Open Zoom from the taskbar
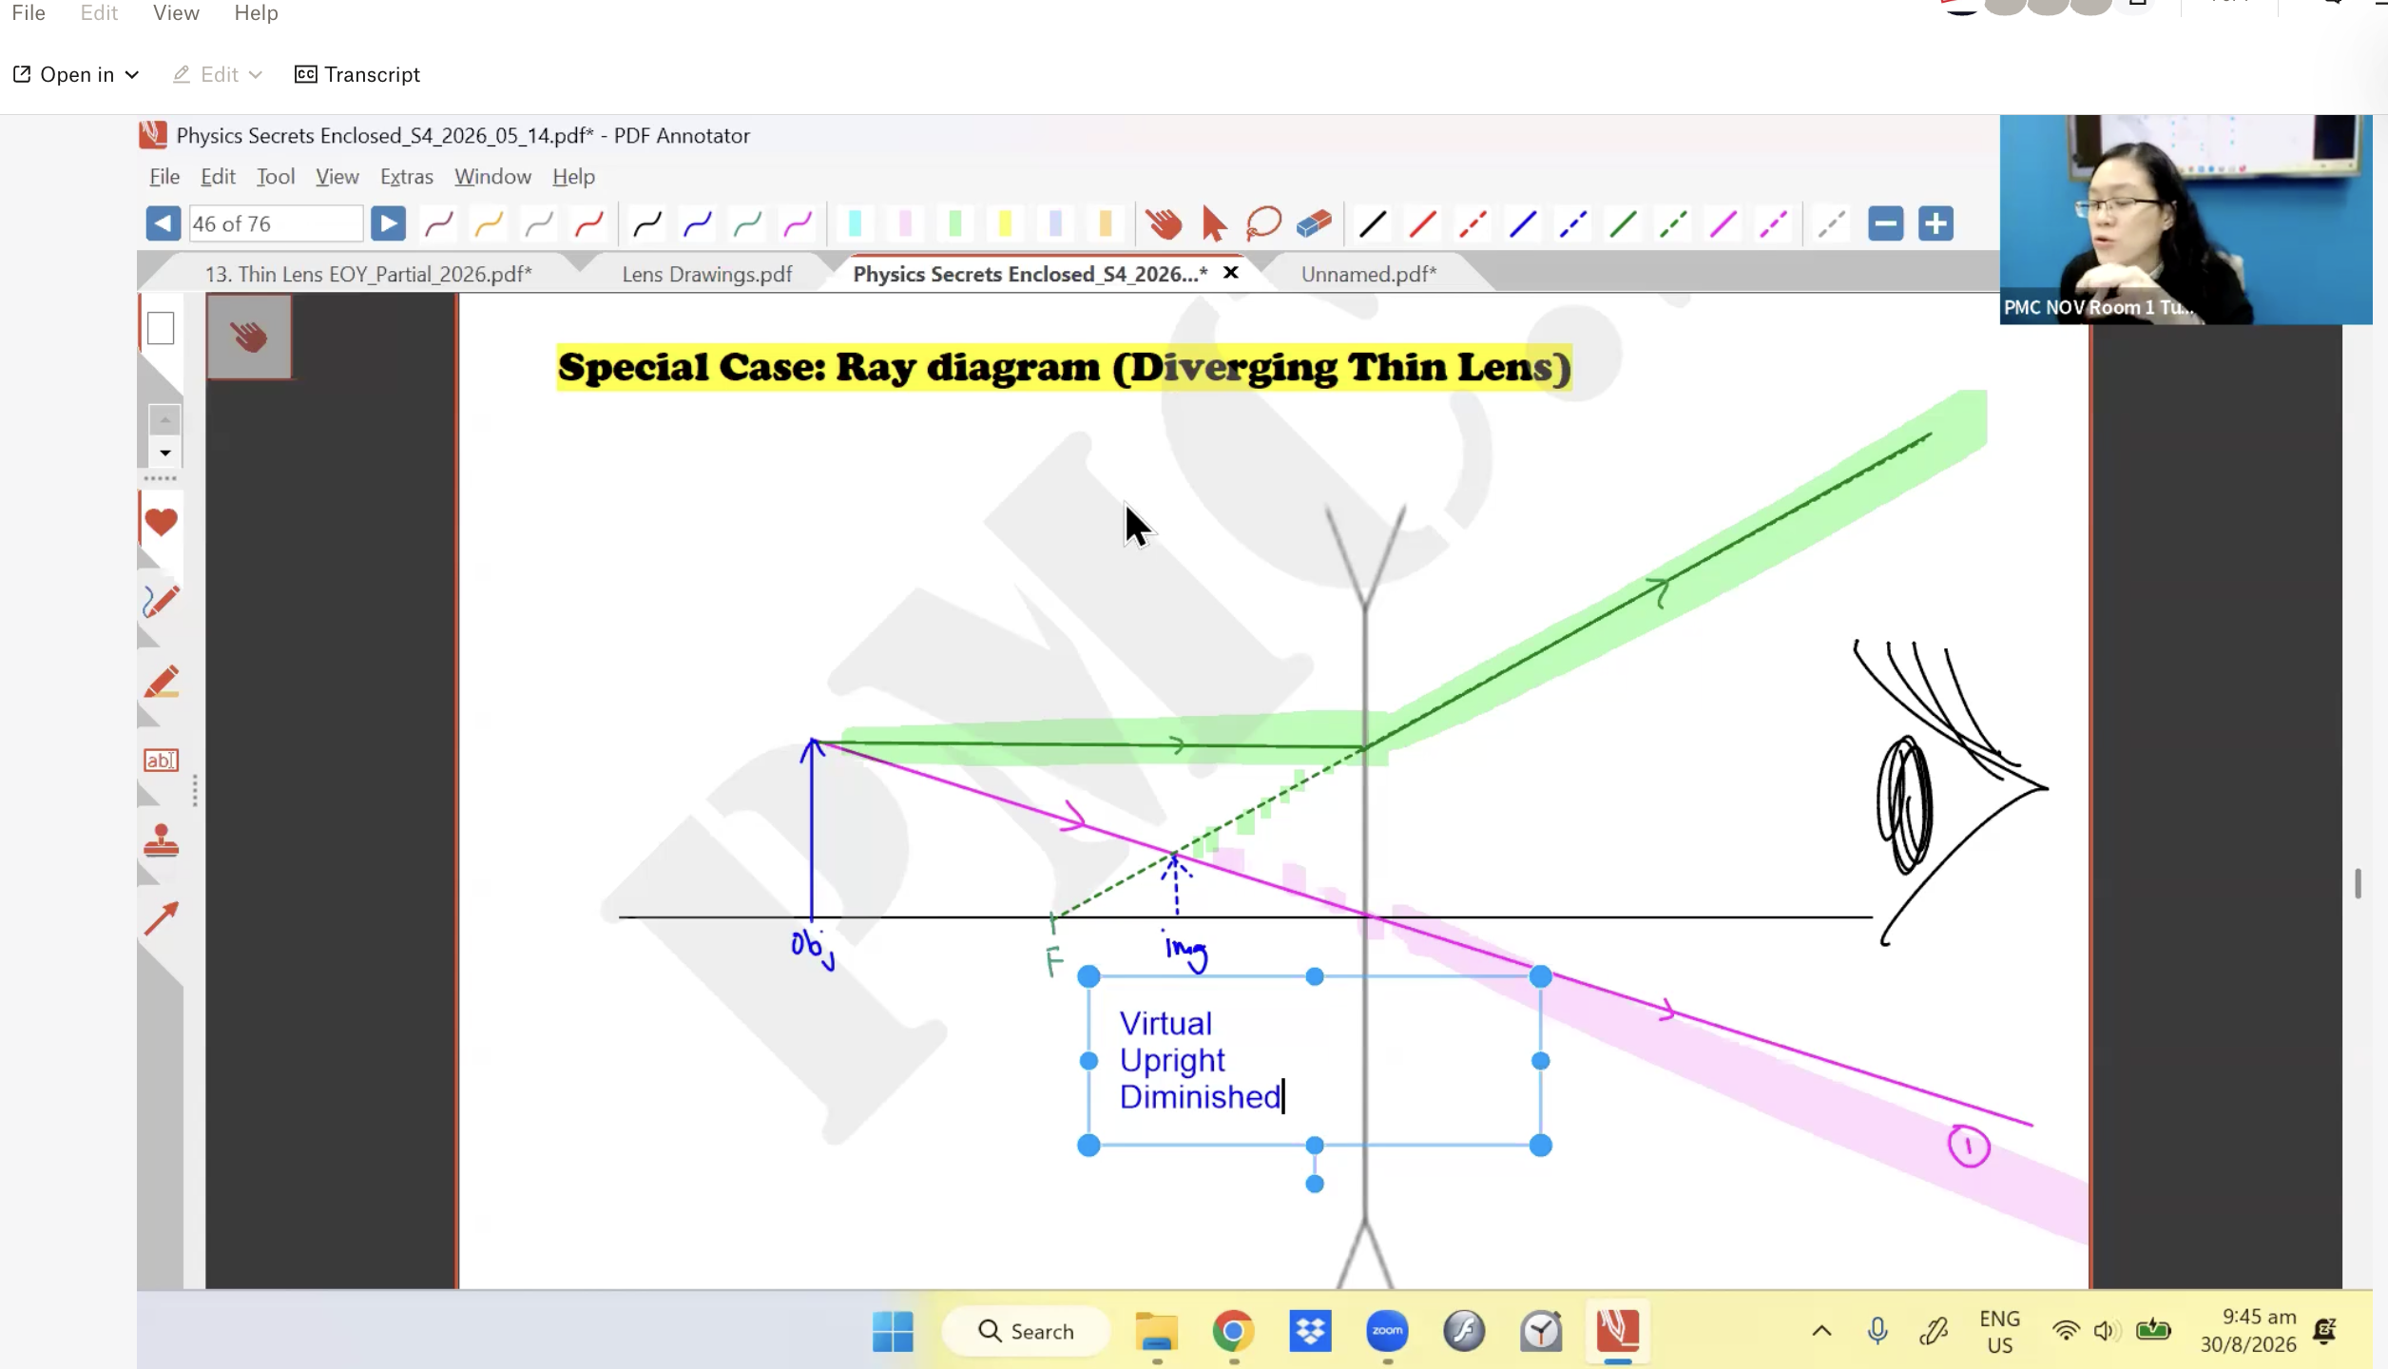The height and width of the screenshot is (1369, 2388). [x=1387, y=1331]
